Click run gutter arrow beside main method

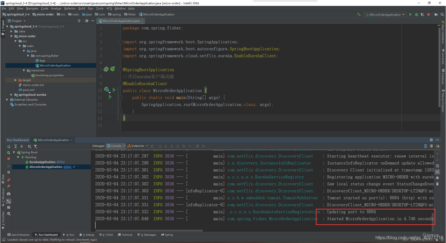(x=110, y=97)
